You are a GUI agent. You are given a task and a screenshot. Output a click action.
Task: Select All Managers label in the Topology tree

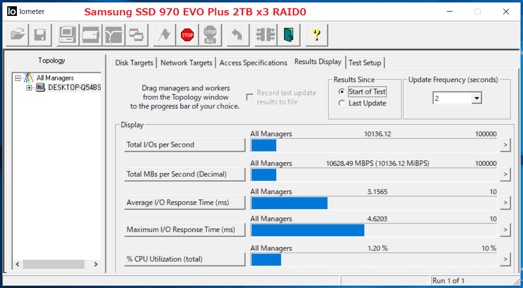coord(55,78)
